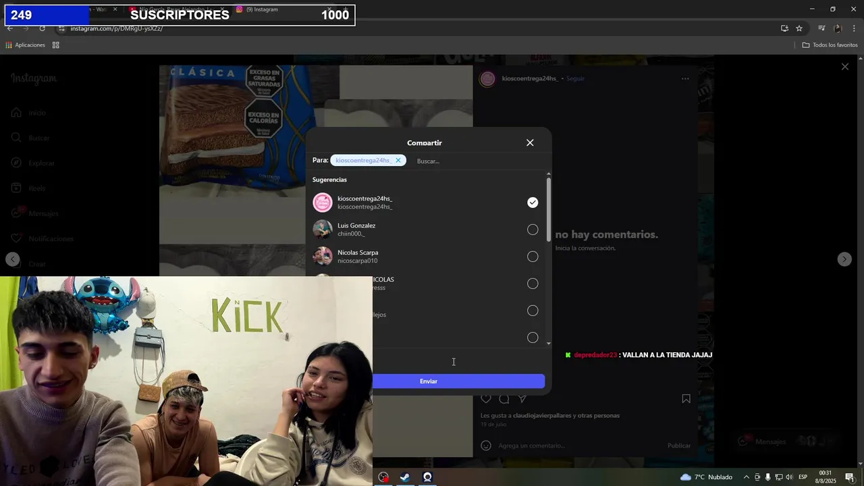864x486 pixels.
Task: Open Mensajes in the Instagram sidebar
Action: [34, 213]
